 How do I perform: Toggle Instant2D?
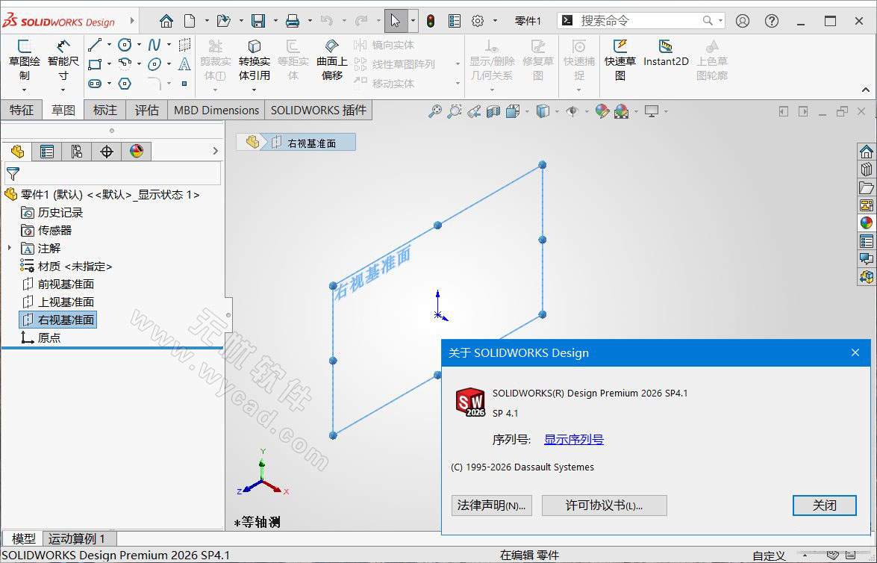(x=666, y=54)
